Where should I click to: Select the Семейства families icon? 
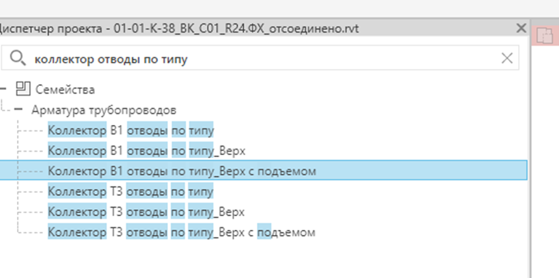(23, 89)
